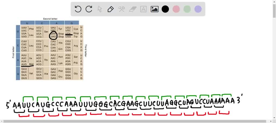Click the circled 'UAG' stop codon
The width and height of the screenshot is (276, 123).
pos(53,37)
